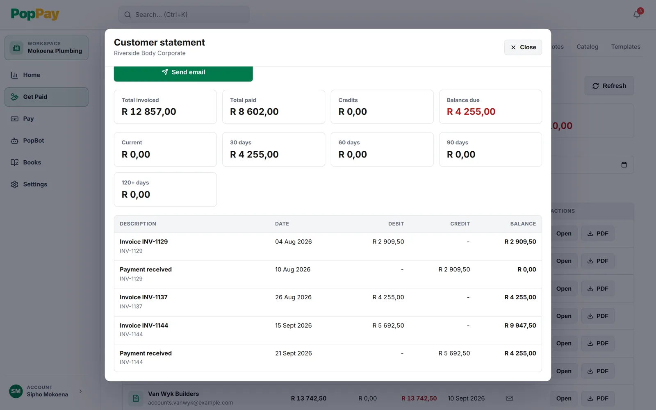The image size is (656, 410).
Task: Open the Home sidebar item
Action: pyautogui.click(x=46, y=75)
